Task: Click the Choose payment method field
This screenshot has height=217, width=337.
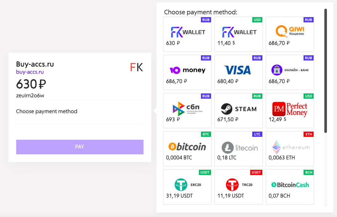Action: (80, 112)
